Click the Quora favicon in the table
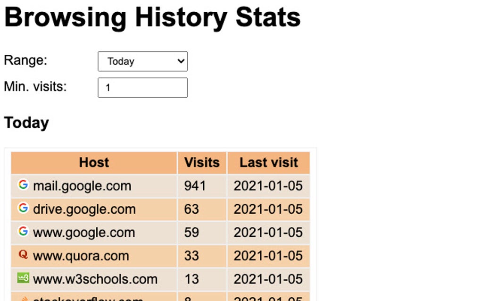The height and width of the screenshot is (301, 481). click(x=23, y=256)
